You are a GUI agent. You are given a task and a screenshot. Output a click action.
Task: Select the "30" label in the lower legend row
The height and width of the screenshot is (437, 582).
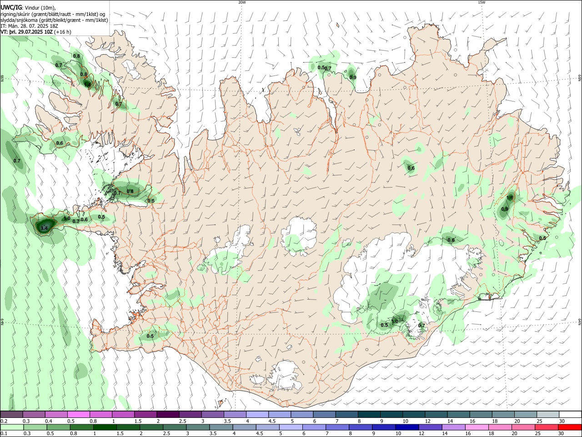[561, 433]
